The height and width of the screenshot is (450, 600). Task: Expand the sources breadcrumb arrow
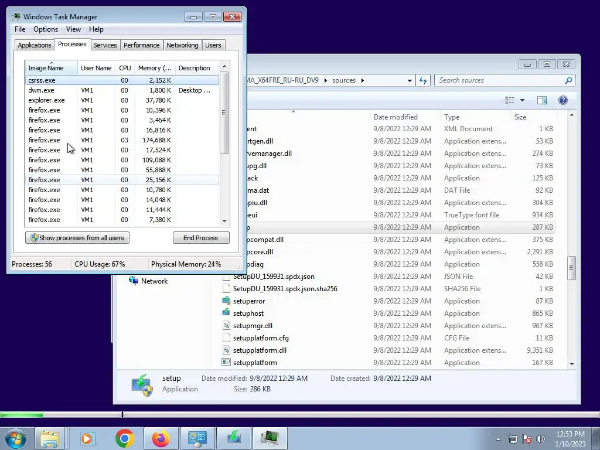coord(362,80)
